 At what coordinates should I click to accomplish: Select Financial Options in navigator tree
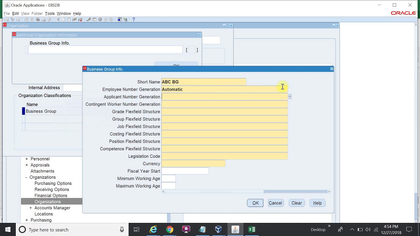pos(51,196)
